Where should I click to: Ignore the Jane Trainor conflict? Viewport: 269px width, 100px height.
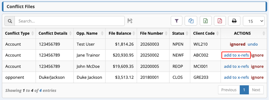click(257, 55)
